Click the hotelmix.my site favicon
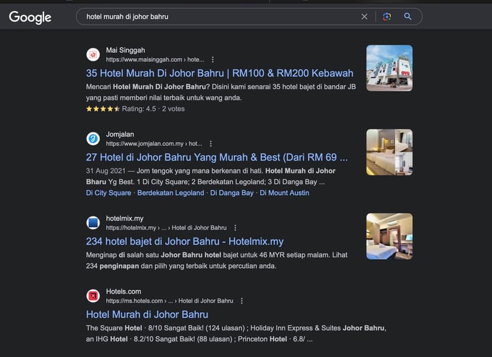The height and width of the screenshot is (357, 492). (93, 223)
